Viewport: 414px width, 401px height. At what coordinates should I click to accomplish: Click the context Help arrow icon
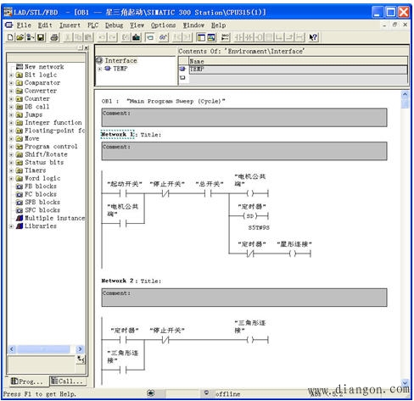click(x=313, y=37)
